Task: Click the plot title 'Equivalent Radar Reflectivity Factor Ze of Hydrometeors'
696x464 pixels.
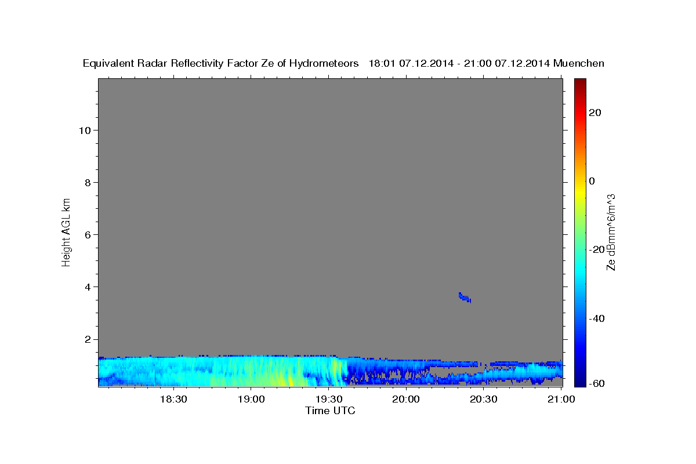Action: click(x=221, y=64)
